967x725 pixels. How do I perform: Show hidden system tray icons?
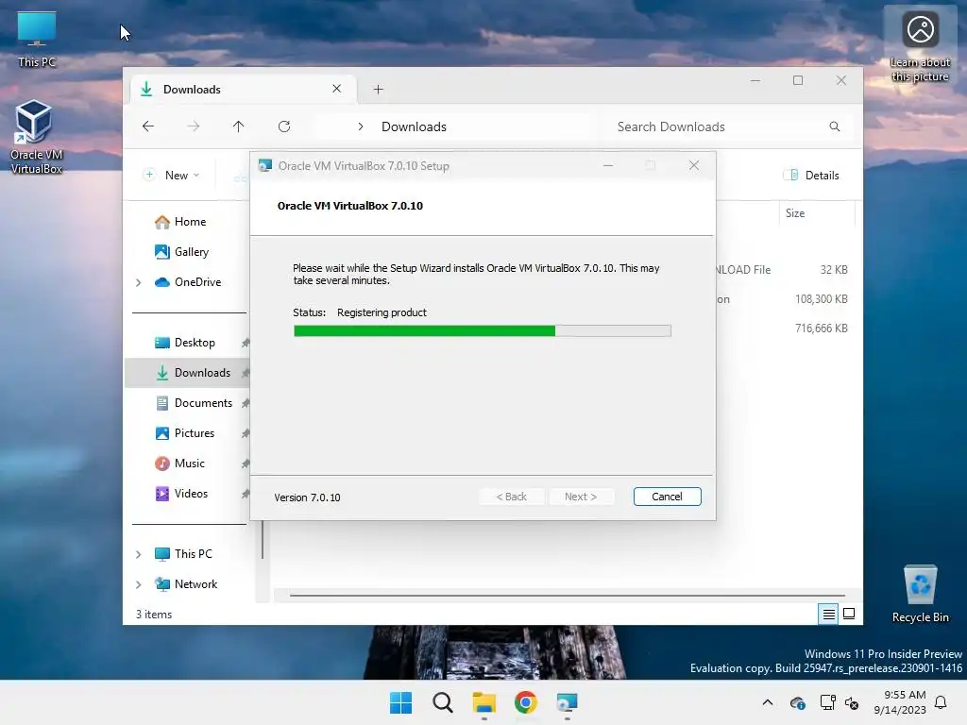coord(767,702)
